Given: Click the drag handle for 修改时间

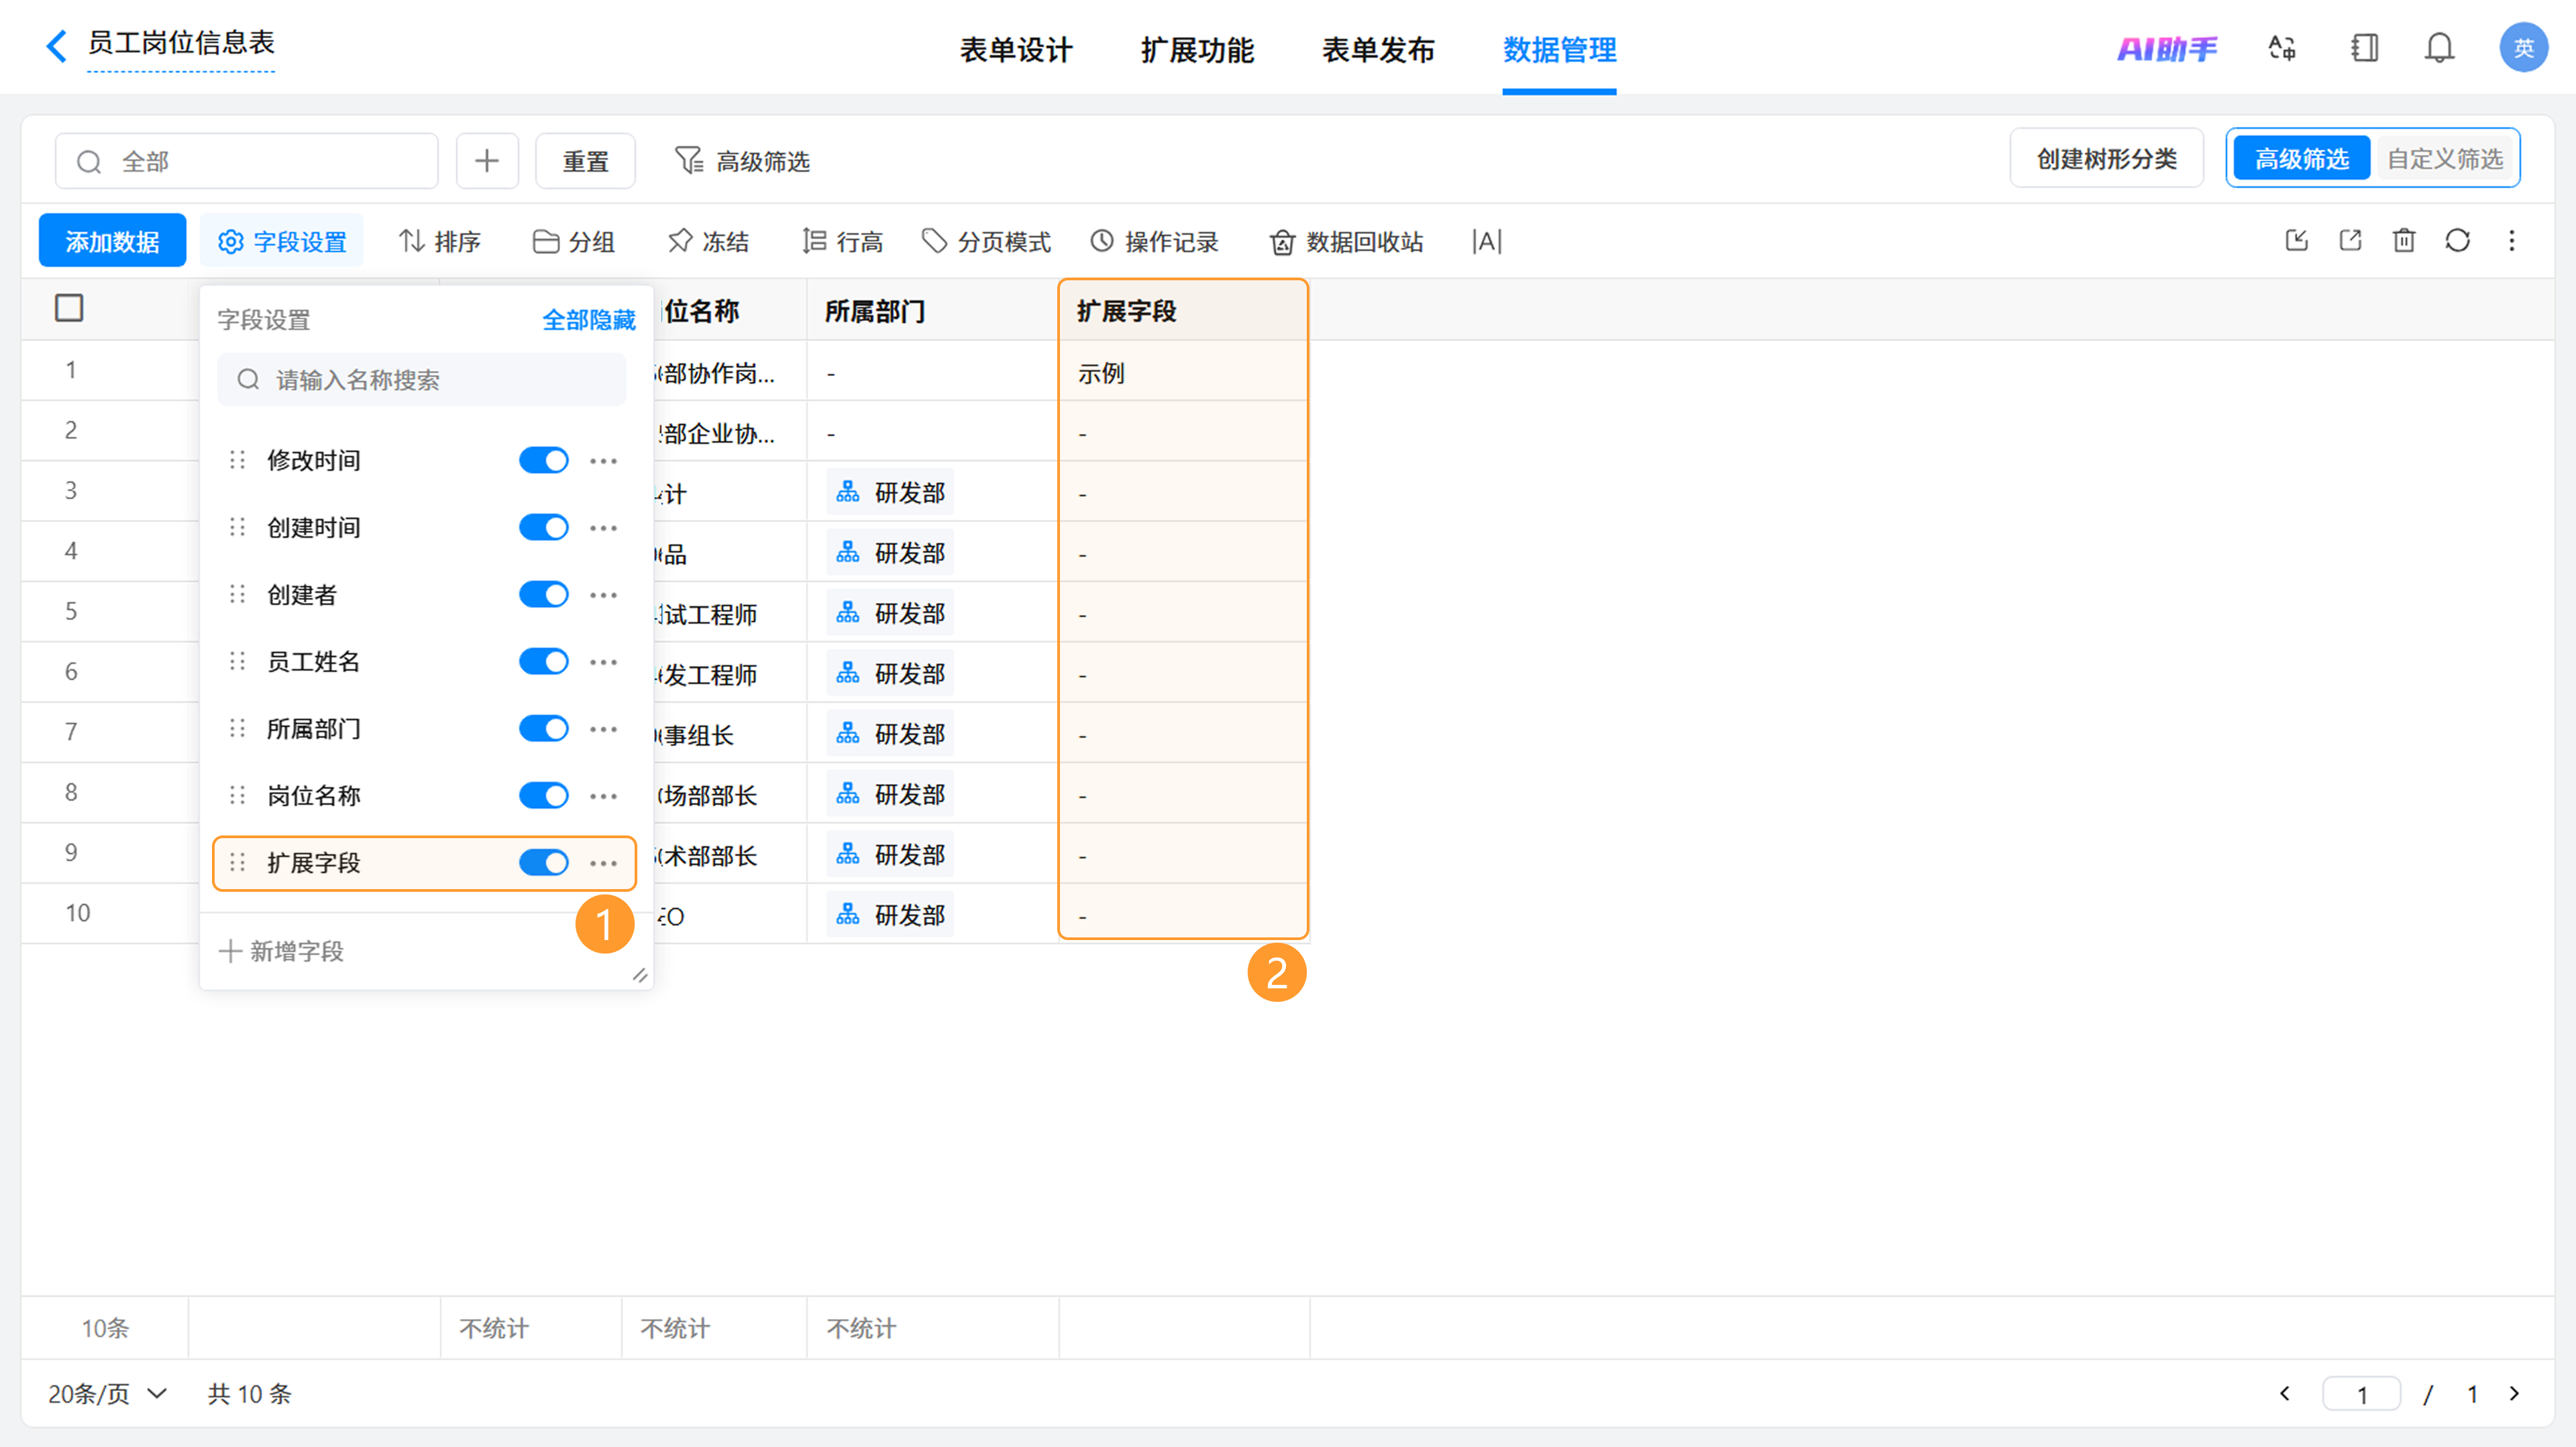Looking at the screenshot, I should [x=237, y=460].
